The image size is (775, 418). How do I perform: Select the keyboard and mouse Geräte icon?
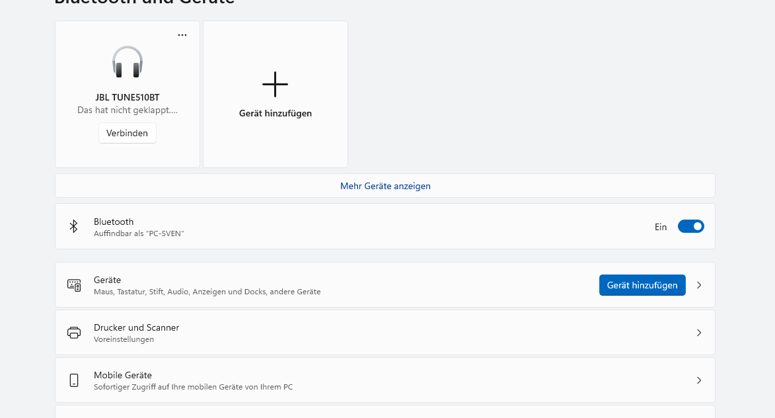coord(73,285)
